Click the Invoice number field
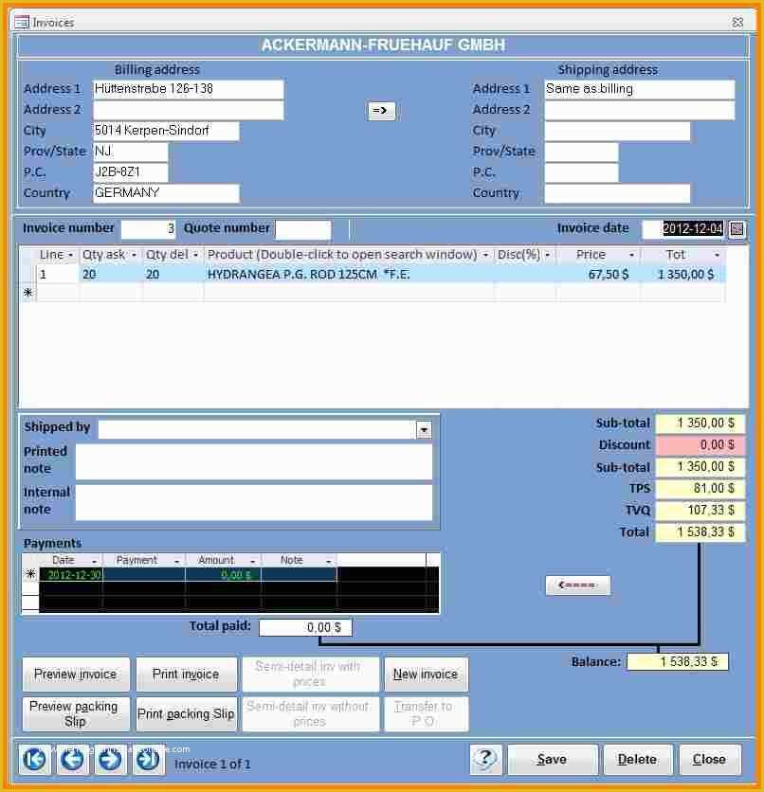Viewport: 764px width, 792px height. click(x=149, y=229)
